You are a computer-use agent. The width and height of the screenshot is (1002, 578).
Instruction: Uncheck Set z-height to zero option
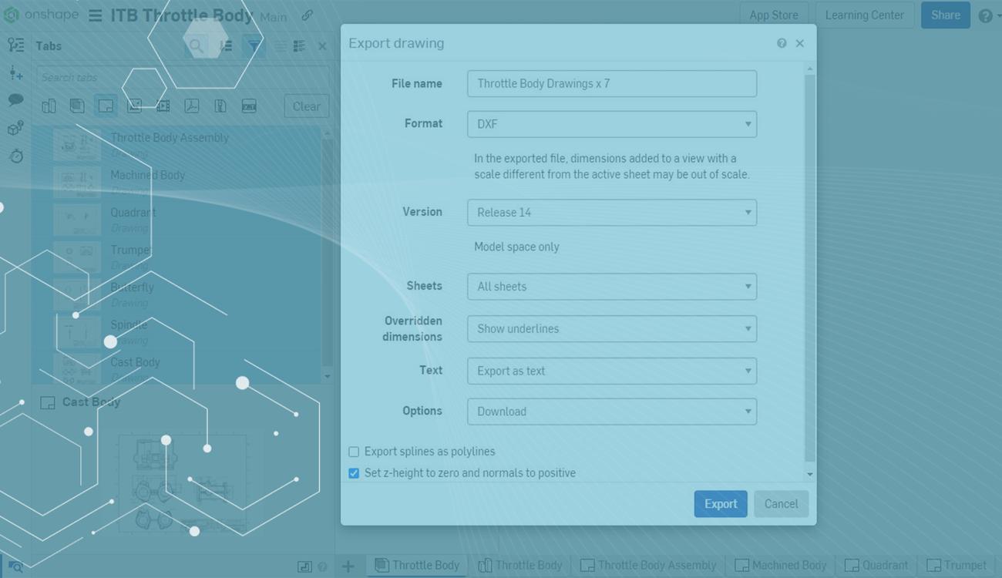point(353,473)
